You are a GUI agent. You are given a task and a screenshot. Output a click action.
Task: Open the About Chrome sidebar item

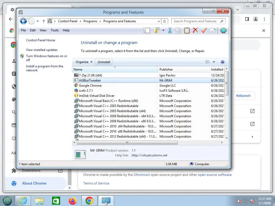36,183
